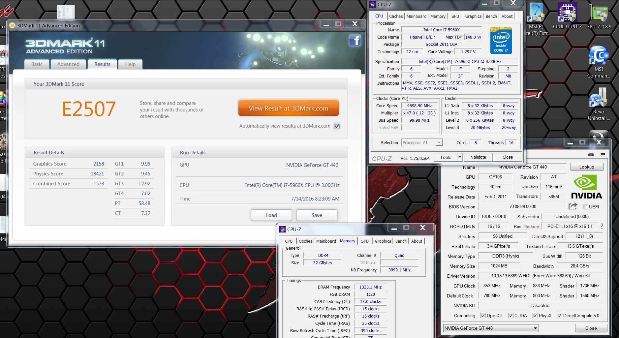The image size is (619, 338).
Task: Click the Specification i7-5960X CPU @ 3.00GHz field
Action: [x=460, y=61]
